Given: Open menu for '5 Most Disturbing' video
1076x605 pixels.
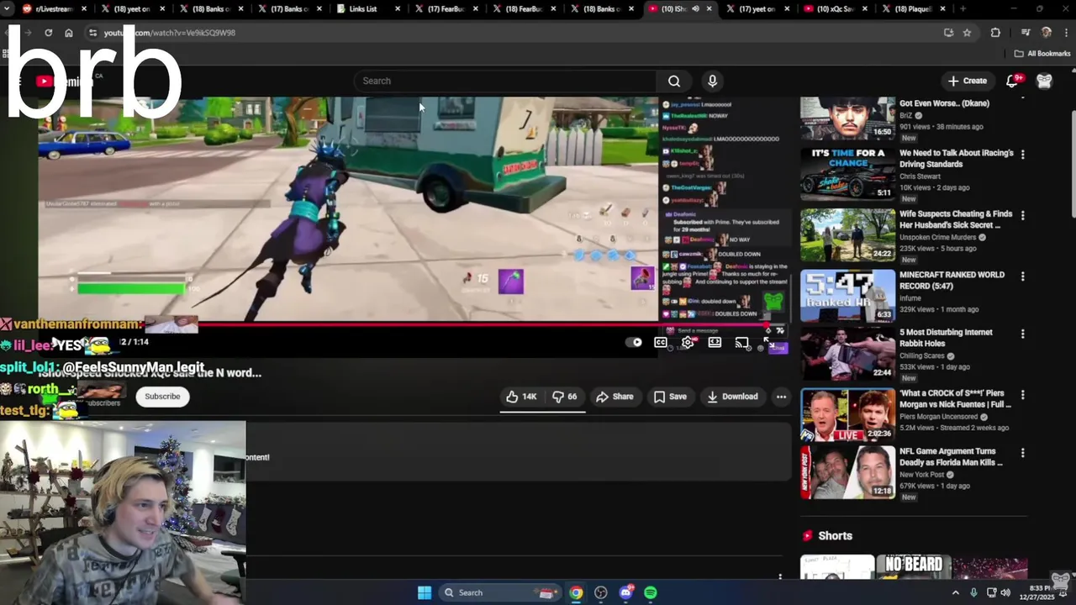Looking at the screenshot, I should [1022, 334].
